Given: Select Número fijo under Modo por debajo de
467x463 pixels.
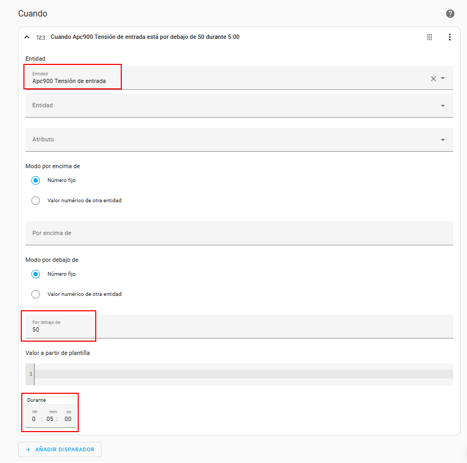Looking at the screenshot, I should 36,274.
